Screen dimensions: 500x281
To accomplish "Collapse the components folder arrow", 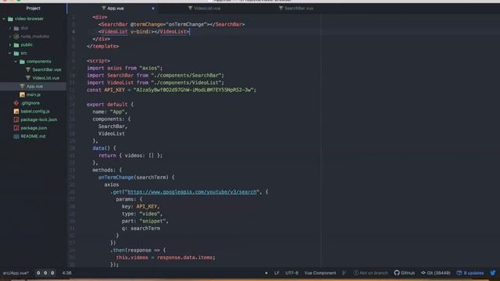I will click(16, 62).
